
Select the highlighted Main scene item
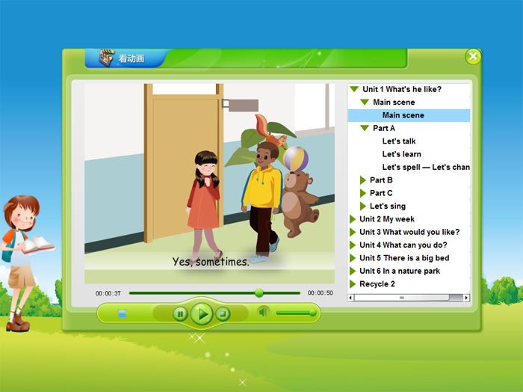click(x=409, y=115)
